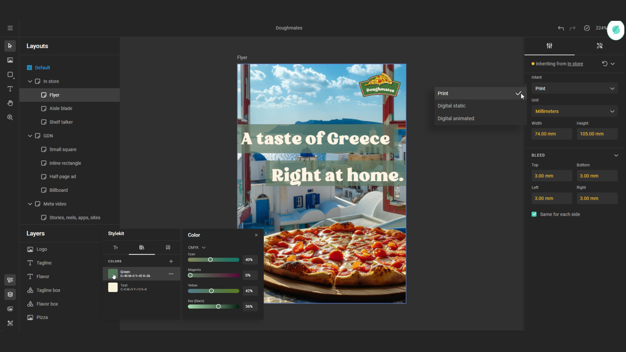Click the Undo arrow in the top bar
Image resolution: width=626 pixels, height=352 pixels.
[561, 28]
